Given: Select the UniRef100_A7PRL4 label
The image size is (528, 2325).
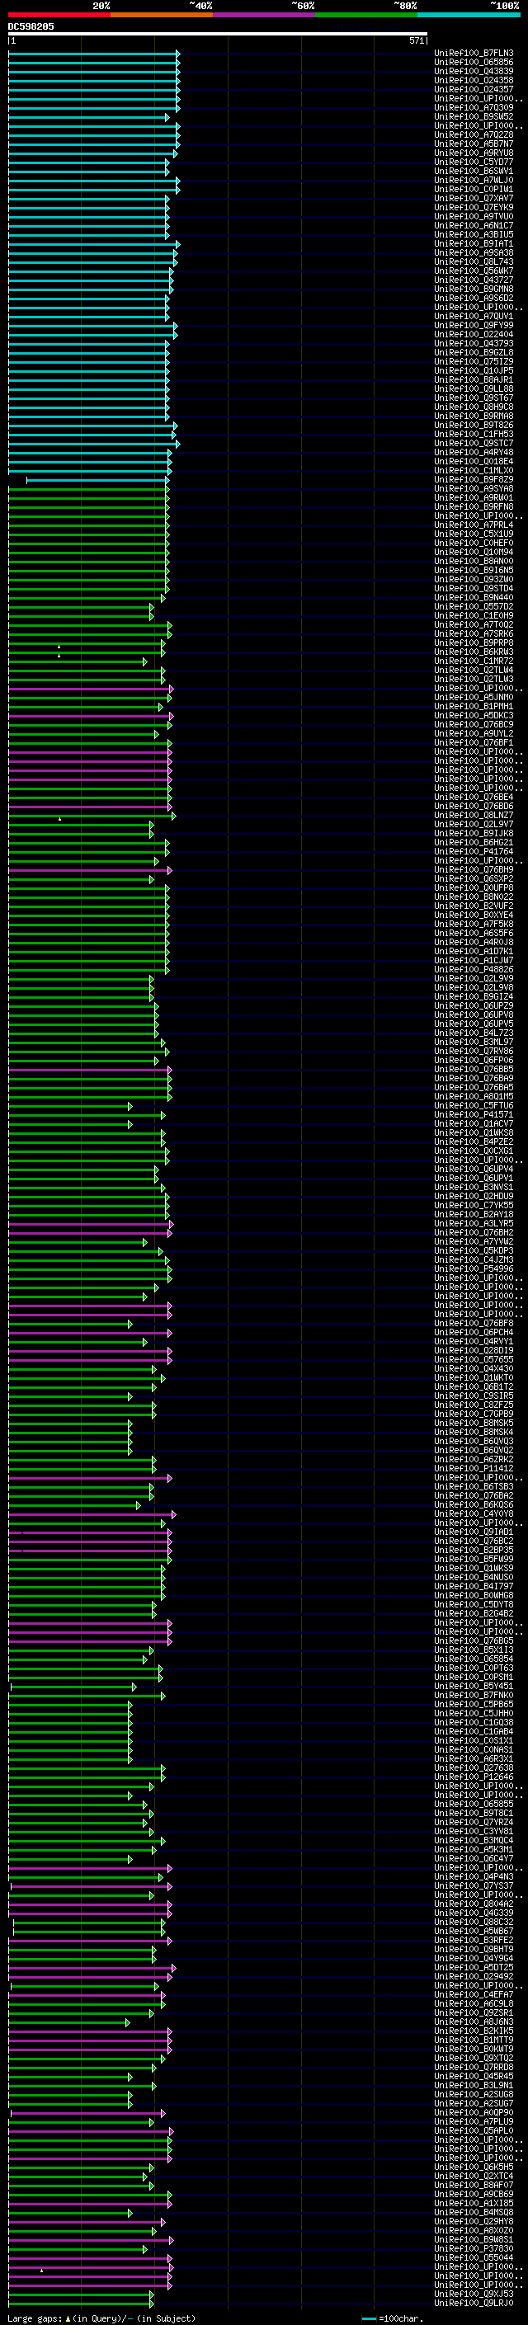Looking at the screenshot, I should pos(474,525).
